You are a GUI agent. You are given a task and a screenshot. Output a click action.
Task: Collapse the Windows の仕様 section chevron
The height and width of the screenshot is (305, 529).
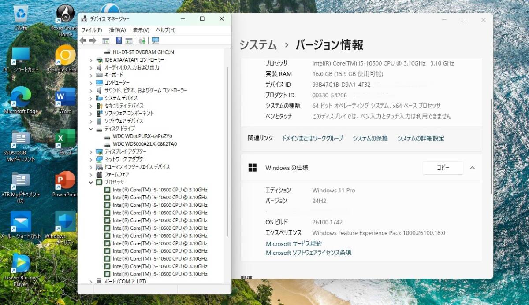point(472,168)
